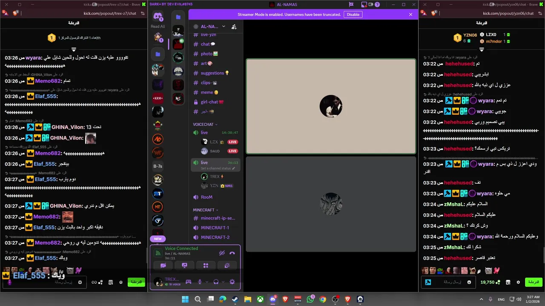Open the locked girl-chat channel

point(215,102)
